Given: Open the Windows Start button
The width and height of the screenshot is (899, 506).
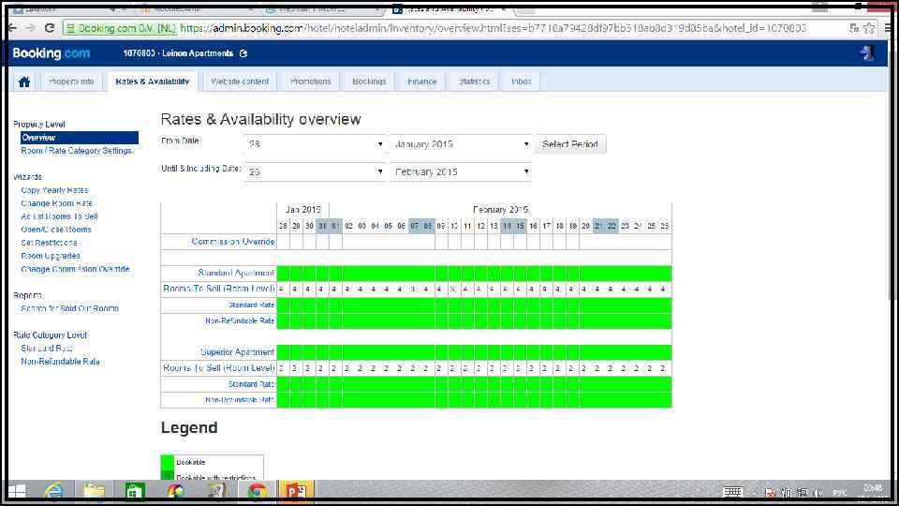Looking at the screenshot, I should pyautogui.click(x=17, y=492).
